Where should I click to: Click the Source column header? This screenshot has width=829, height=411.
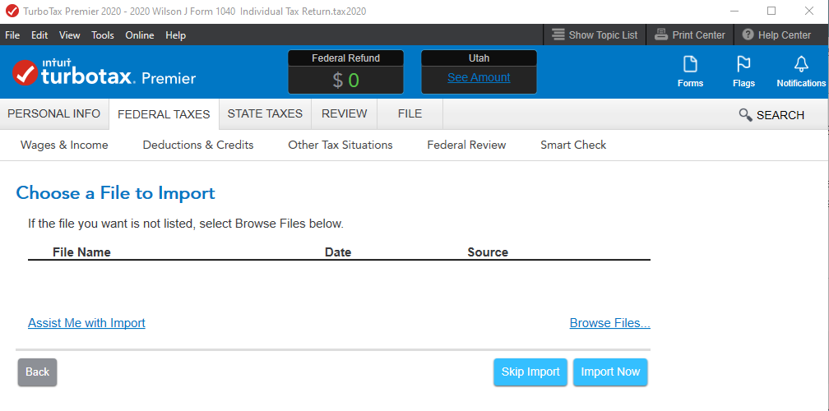[488, 252]
